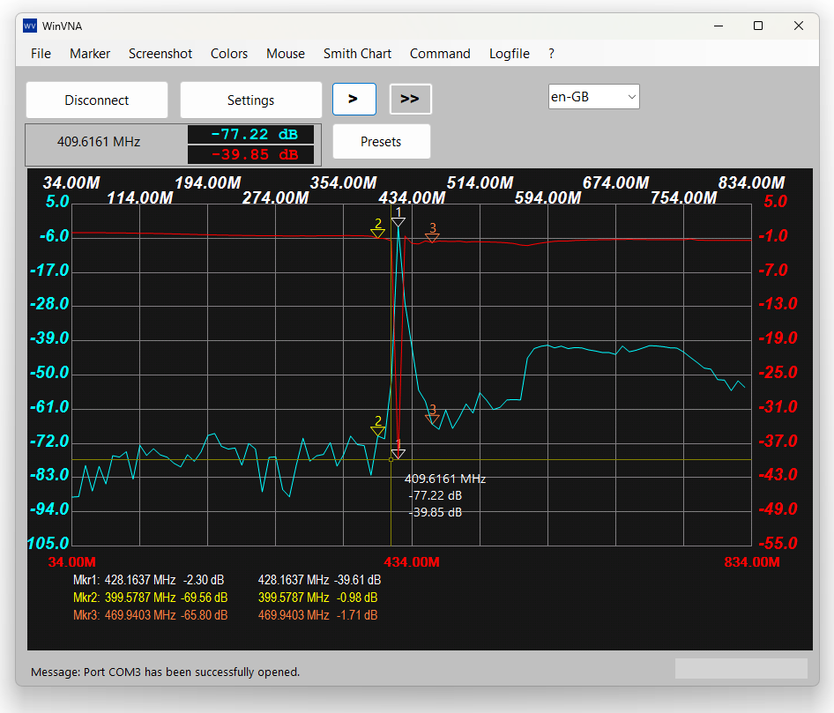Open the Settings button
The image size is (834, 713).
251,100
